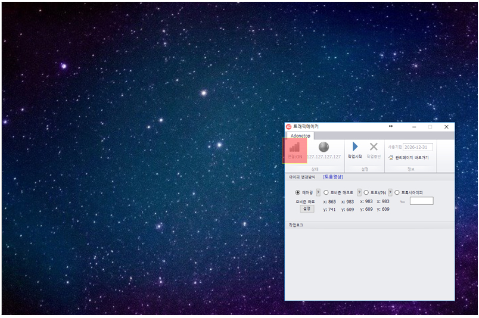Close the 트래픽메이커 window
Viewport: 479px width, 318px height.
tap(446, 127)
